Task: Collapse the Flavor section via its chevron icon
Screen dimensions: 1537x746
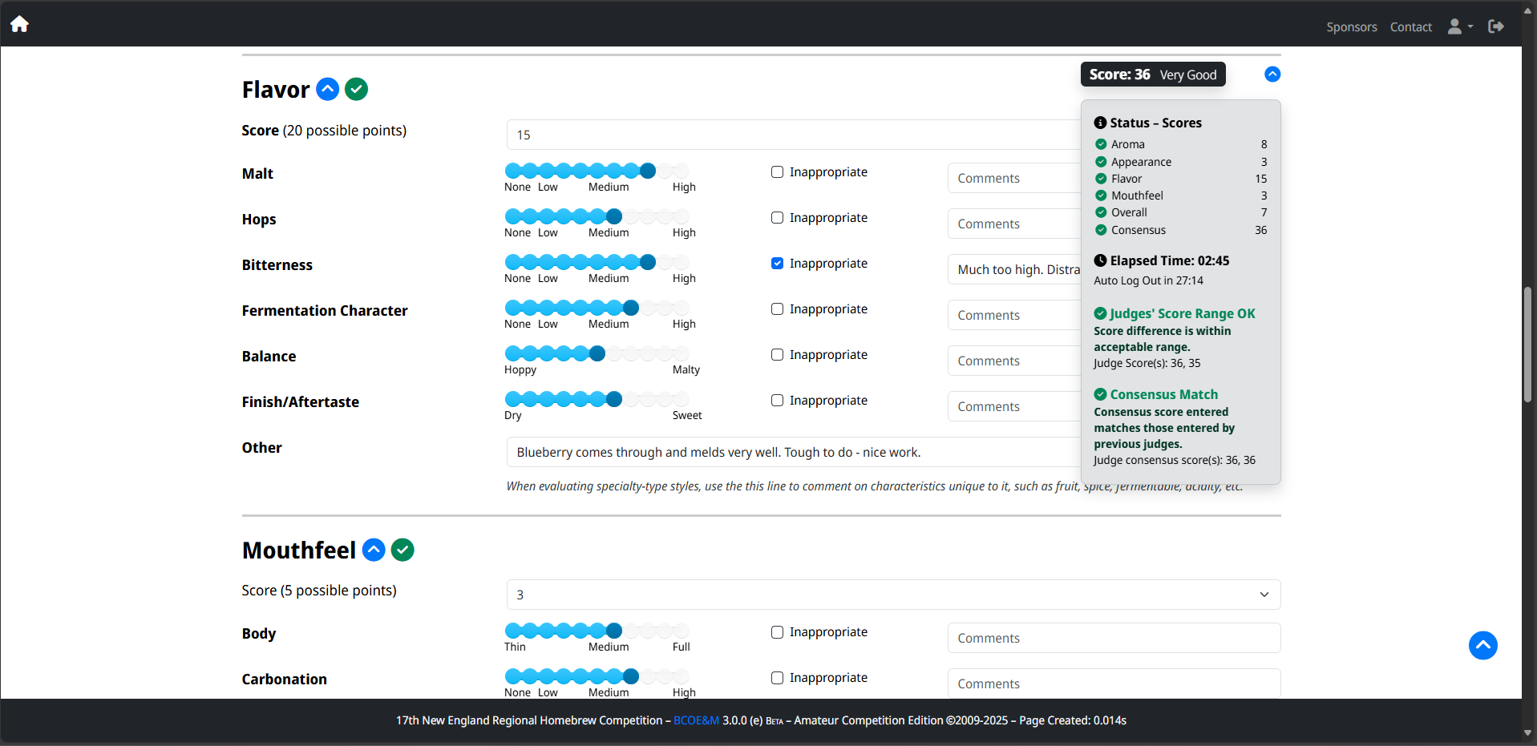Action: [x=327, y=89]
